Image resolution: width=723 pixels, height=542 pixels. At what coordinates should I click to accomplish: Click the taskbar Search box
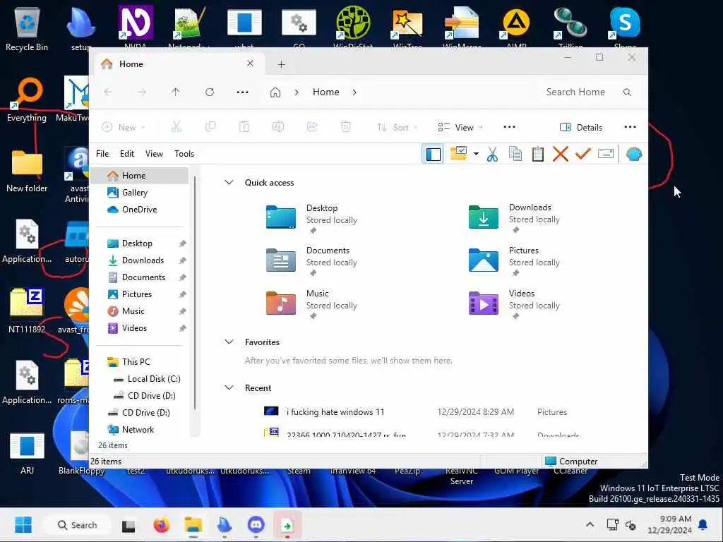77,525
